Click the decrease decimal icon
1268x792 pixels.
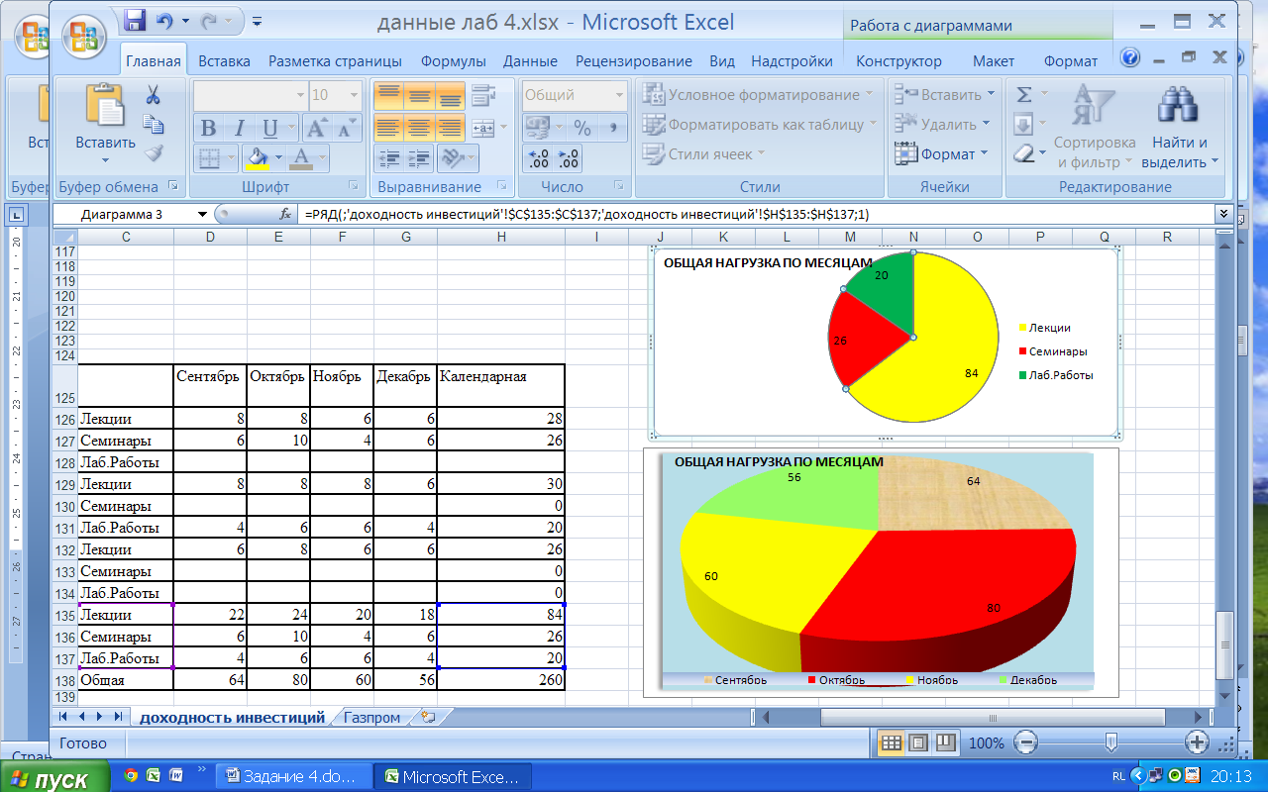tap(569, 158)
